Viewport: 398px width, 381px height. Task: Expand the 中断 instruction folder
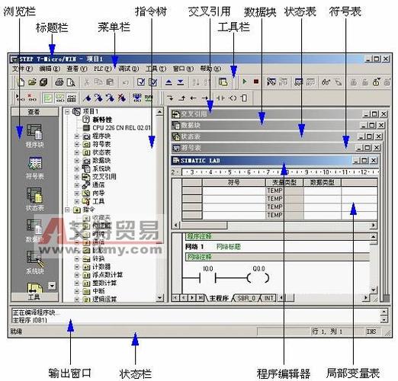click(77, 291)
